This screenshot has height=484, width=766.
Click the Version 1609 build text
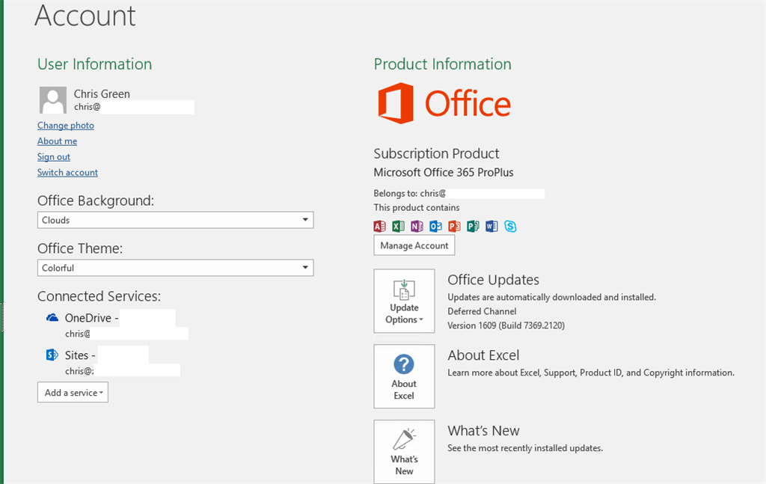[x=506, y=325]
